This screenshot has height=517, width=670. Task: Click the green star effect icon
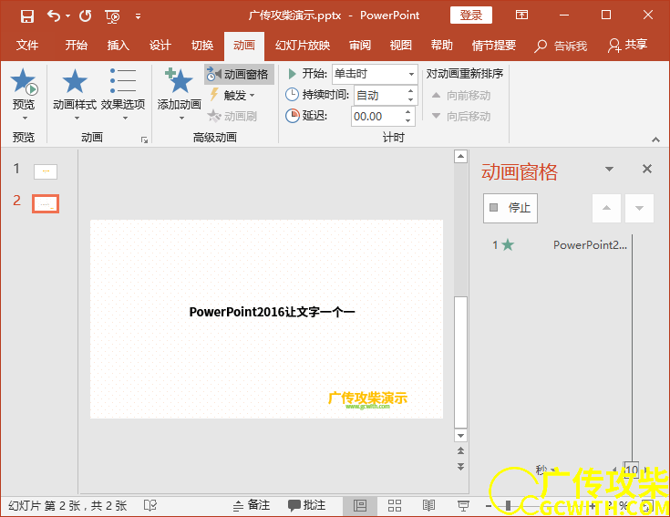[508, 245]
